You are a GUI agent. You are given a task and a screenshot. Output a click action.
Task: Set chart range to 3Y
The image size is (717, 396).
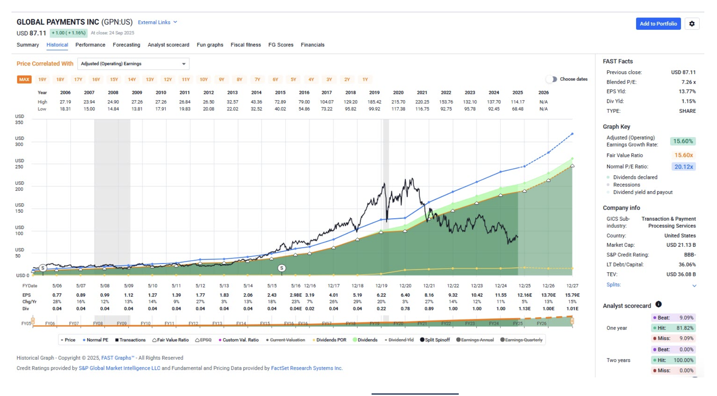pos(329,80)
